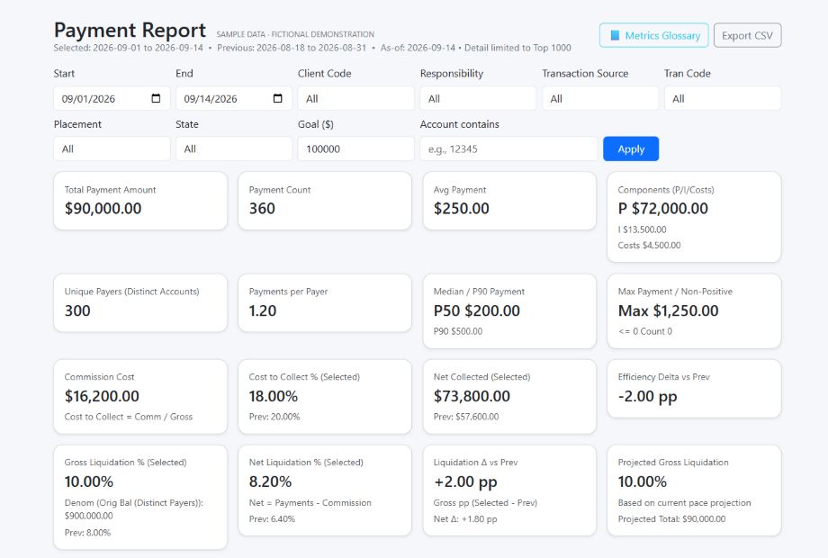Viewport: 828px width, 558px height.
Task: Click the 'Prev: 8.00%' line
Action: (87, 533)
